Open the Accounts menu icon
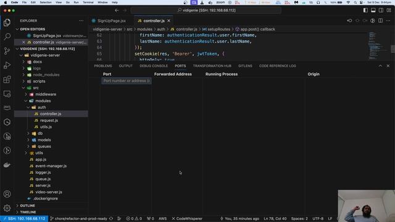This screenshot has width=395, height=222. [x=7, y=194]
